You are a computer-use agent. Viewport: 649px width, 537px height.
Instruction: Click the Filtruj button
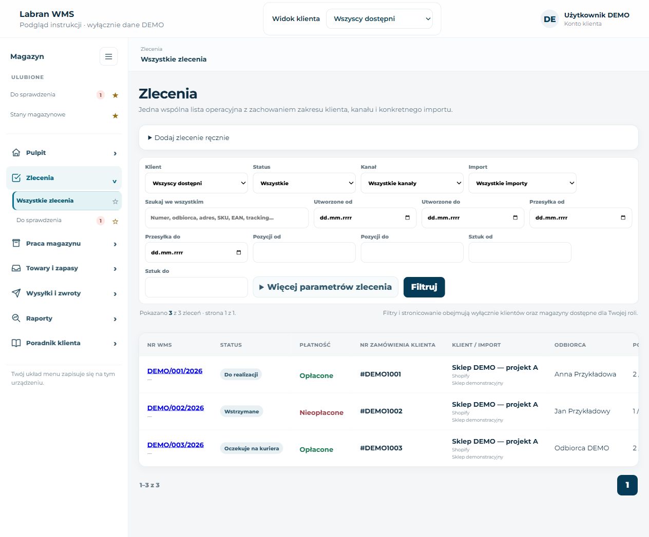(x=424, y=287)
